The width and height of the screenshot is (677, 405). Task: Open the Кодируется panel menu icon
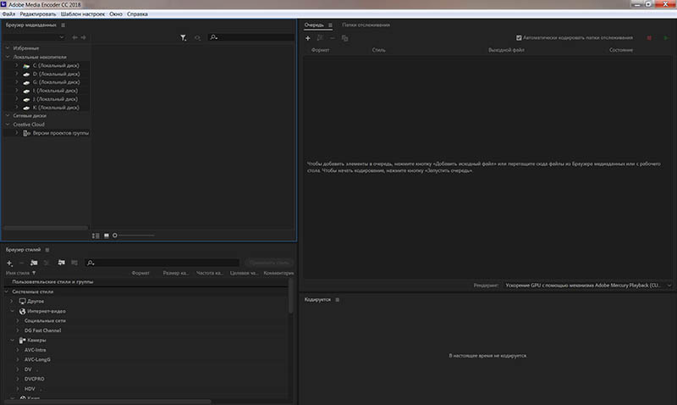pyautogui.click(x=337, y=300)
